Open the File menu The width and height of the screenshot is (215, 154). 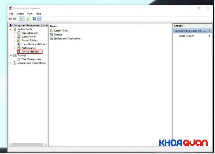(11, 14)
